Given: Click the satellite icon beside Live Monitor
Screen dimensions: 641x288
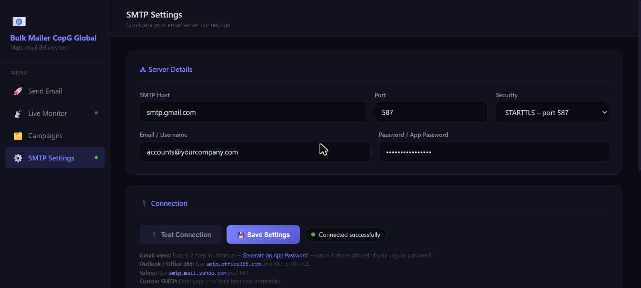Looking at the screenshot, I should click(x=18, y=114).
